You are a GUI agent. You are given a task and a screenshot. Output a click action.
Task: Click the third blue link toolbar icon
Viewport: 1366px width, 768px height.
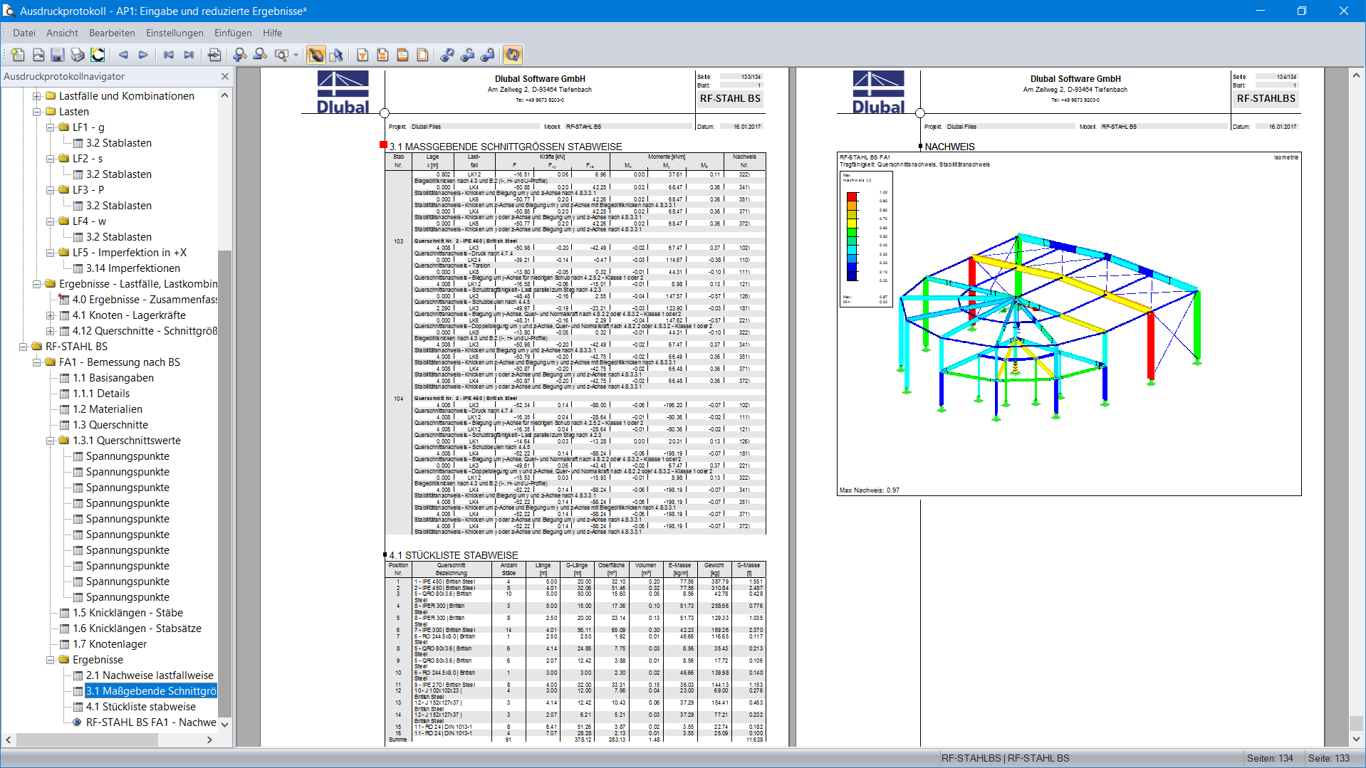click(x=487, y=55)
